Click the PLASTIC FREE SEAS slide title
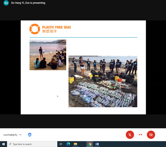 coord(57,27)
